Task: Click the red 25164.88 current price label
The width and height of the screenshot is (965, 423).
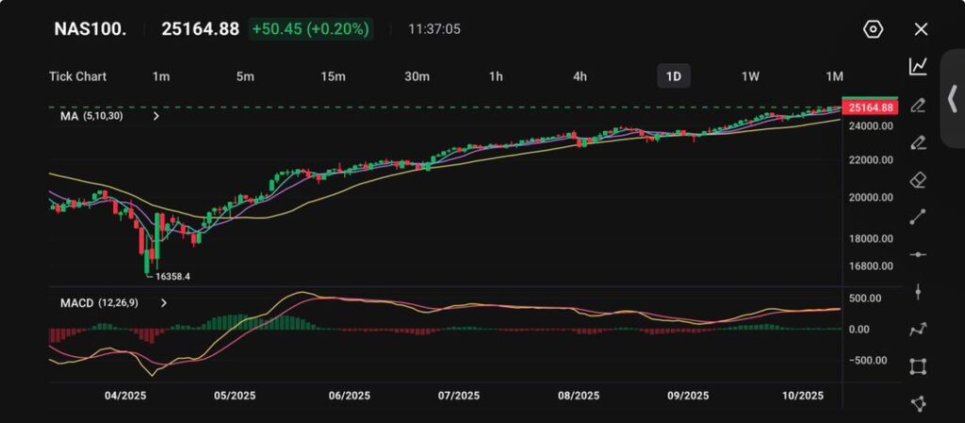Action: click(x=870, y=107)
